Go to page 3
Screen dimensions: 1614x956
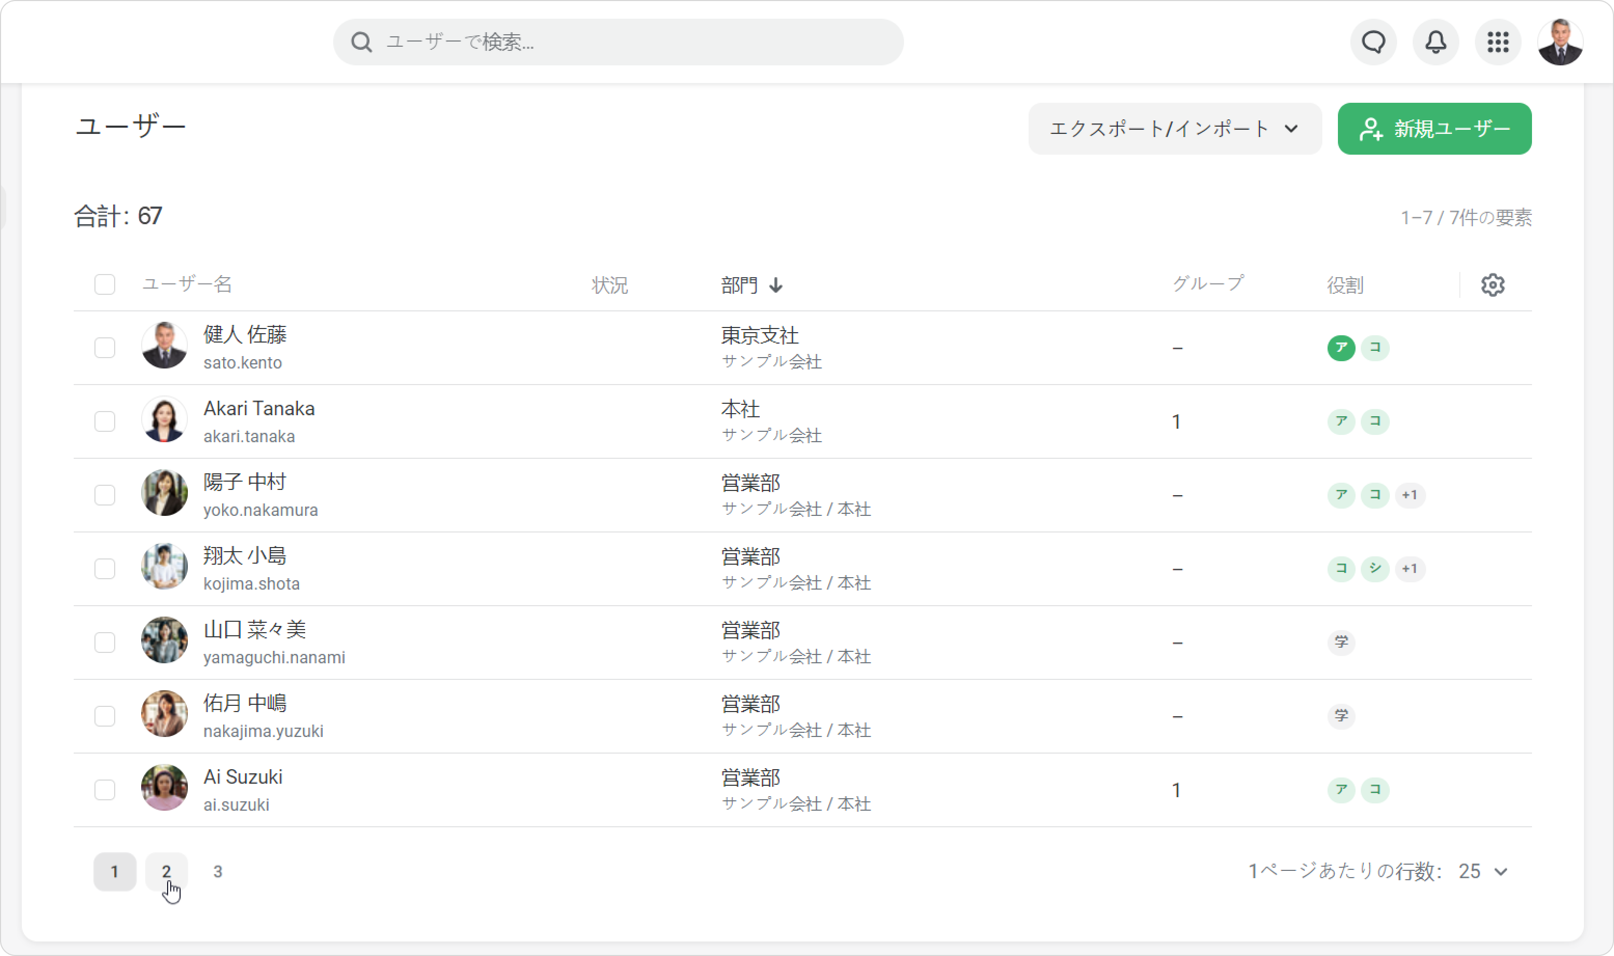(x=217, y=871)
